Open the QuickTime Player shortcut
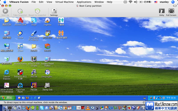This screenshot has width=178, height=111. tap(20, 86)
